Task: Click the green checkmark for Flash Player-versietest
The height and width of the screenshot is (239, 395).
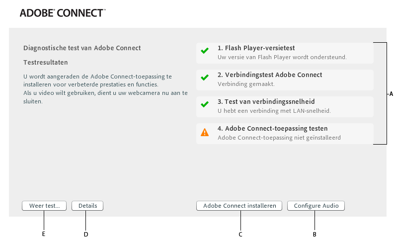Action: [204, 51]
